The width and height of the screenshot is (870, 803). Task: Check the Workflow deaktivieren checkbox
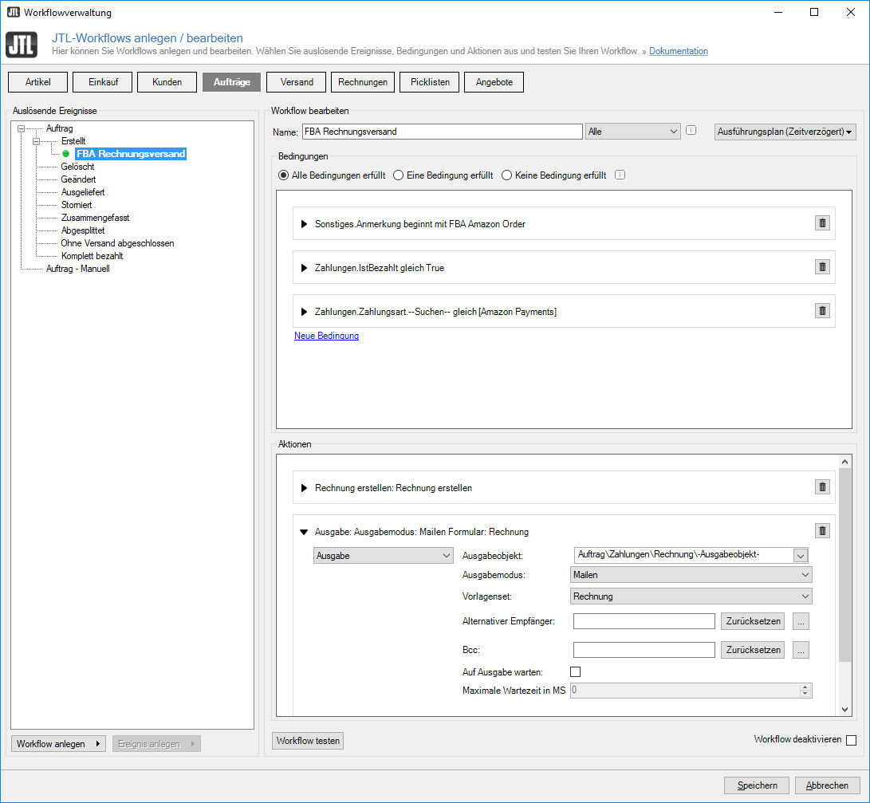pos(851,740)
